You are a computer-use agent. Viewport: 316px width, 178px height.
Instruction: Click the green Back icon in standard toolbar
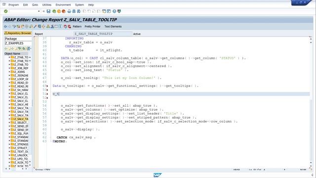coord(54,11)
